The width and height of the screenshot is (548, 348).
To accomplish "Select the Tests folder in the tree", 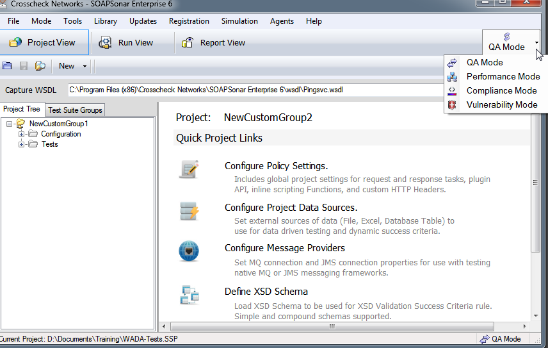I will tap(50, 144).
